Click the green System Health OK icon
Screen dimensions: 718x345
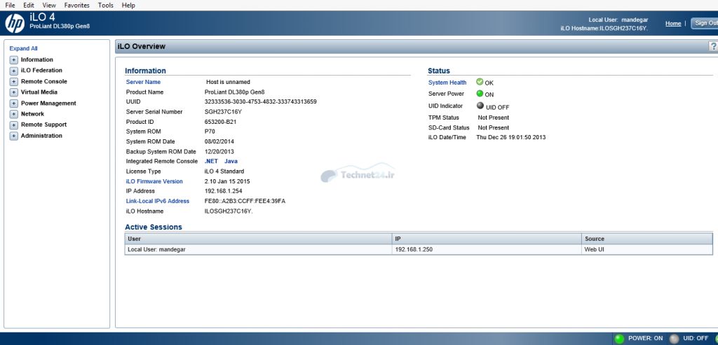[480, 82]
